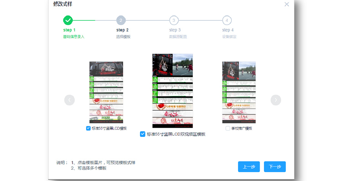This screenshot has height=181, width=347.
Task: Preview the 学校推广模板 thumbnail
Action: click(x=239, y=92)
